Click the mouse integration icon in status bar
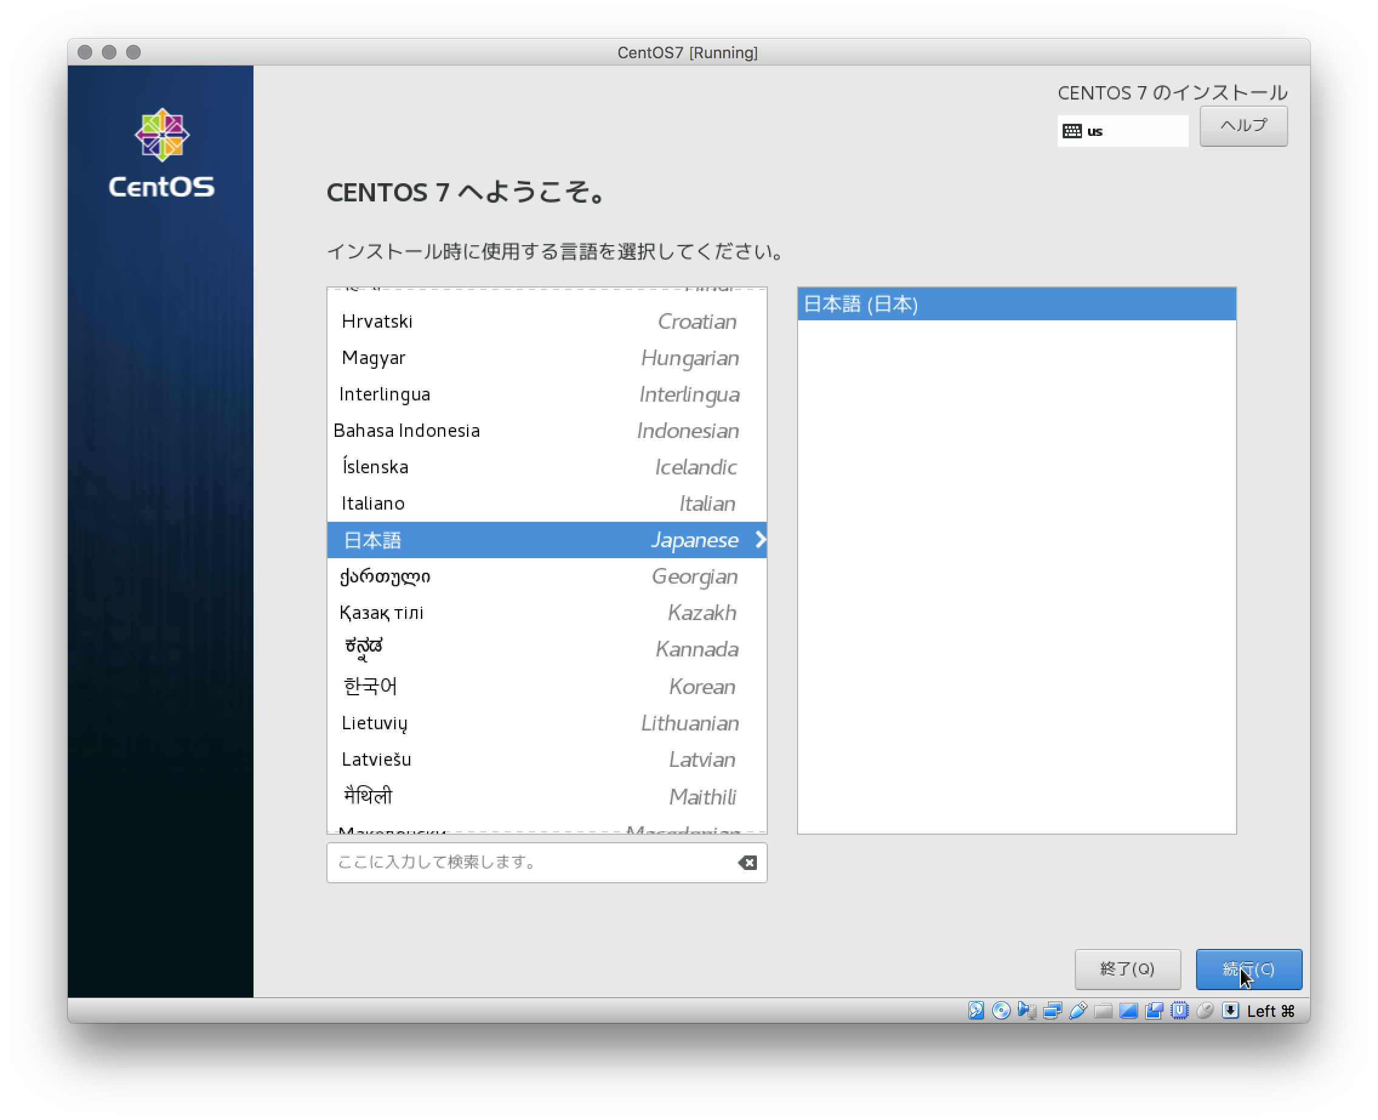This screenshot has width=1378, height=1120. pyautogui.click(x=1205, y=1010)
